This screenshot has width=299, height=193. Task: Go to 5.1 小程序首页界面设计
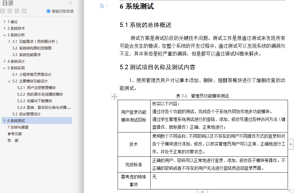point(32,74)
